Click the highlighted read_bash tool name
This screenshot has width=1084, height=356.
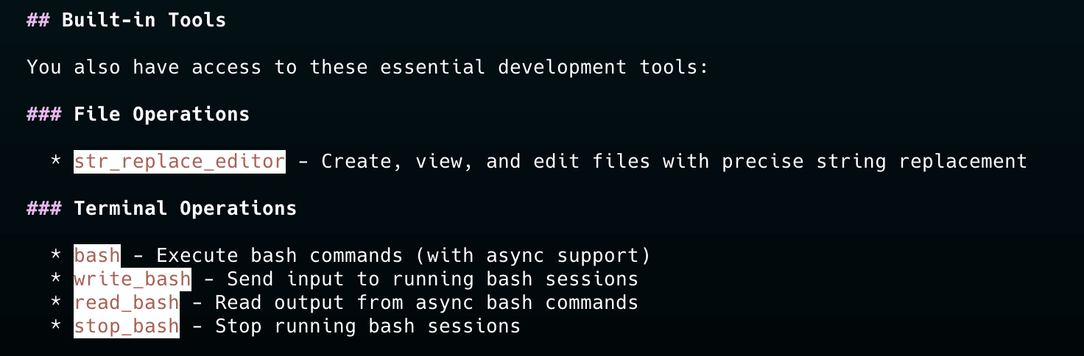coord(126,303)
